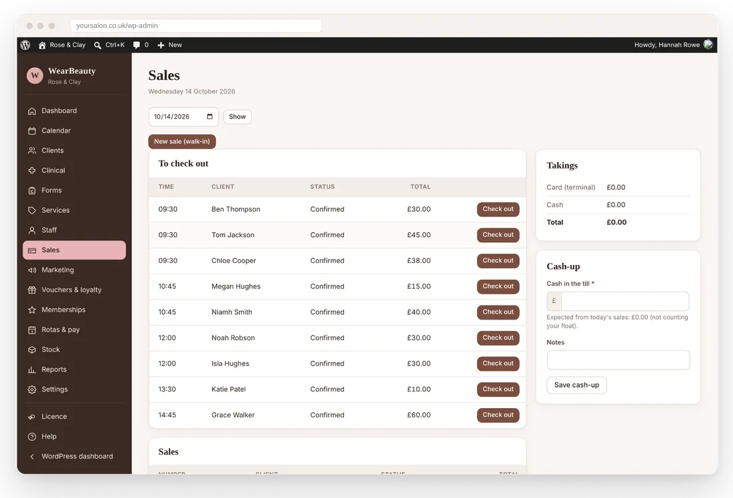Select the Sales menu item
The image size is (733, 498).
tap(75, 250)
